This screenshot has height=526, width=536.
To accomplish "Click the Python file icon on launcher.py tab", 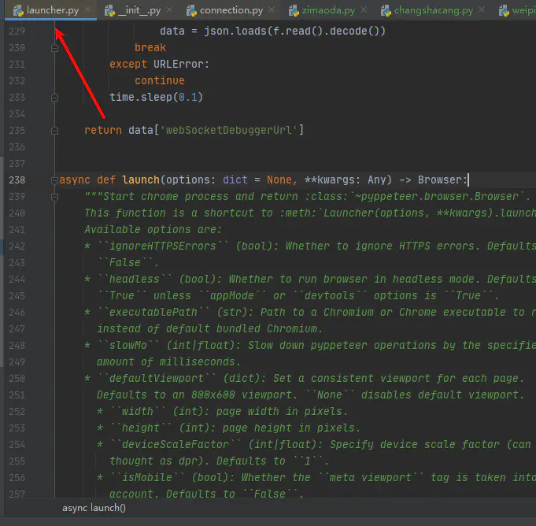I will (18, 11).
